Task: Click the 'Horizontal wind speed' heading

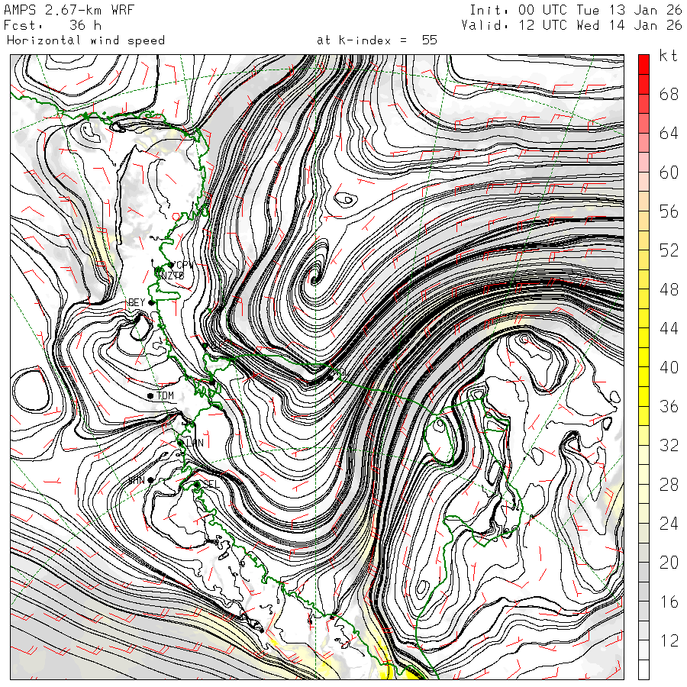Action: pyautogui.click(x=85, y=40)
